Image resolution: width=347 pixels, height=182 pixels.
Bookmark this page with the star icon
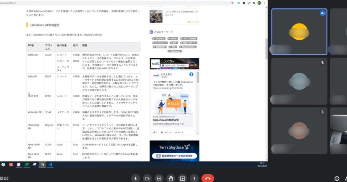pyautogui.click(x=232, y=3)
